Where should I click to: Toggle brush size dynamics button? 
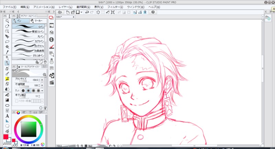point(42,80)
